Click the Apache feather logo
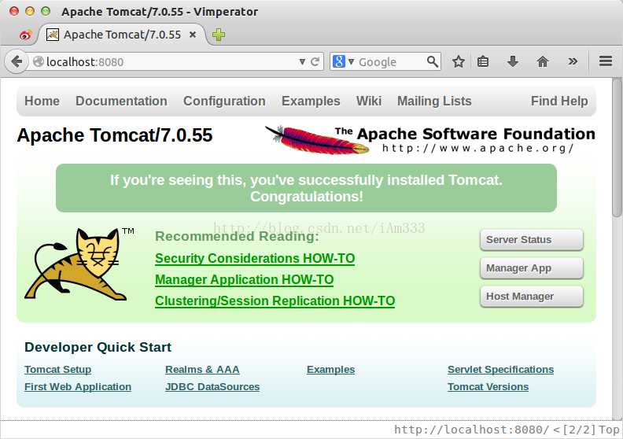 coord(317,139)
